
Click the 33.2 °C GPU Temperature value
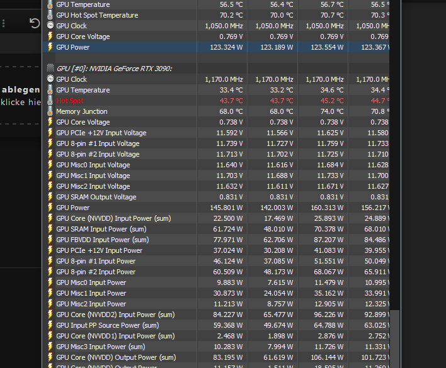(282, 90)
